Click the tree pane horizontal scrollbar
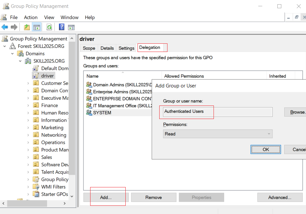 click(x=34, y=203)
